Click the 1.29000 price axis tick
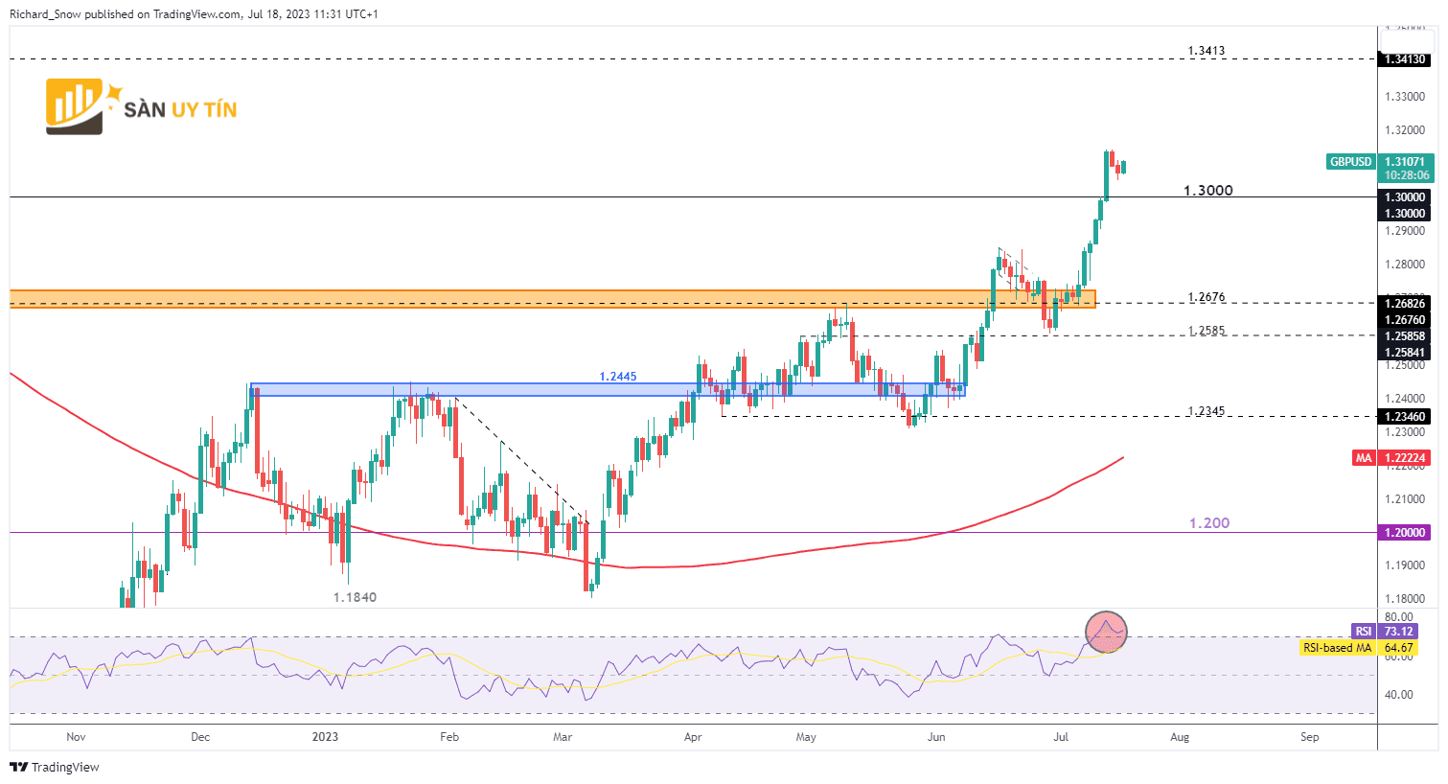 pyautogui.click(x=1405, y=231)
